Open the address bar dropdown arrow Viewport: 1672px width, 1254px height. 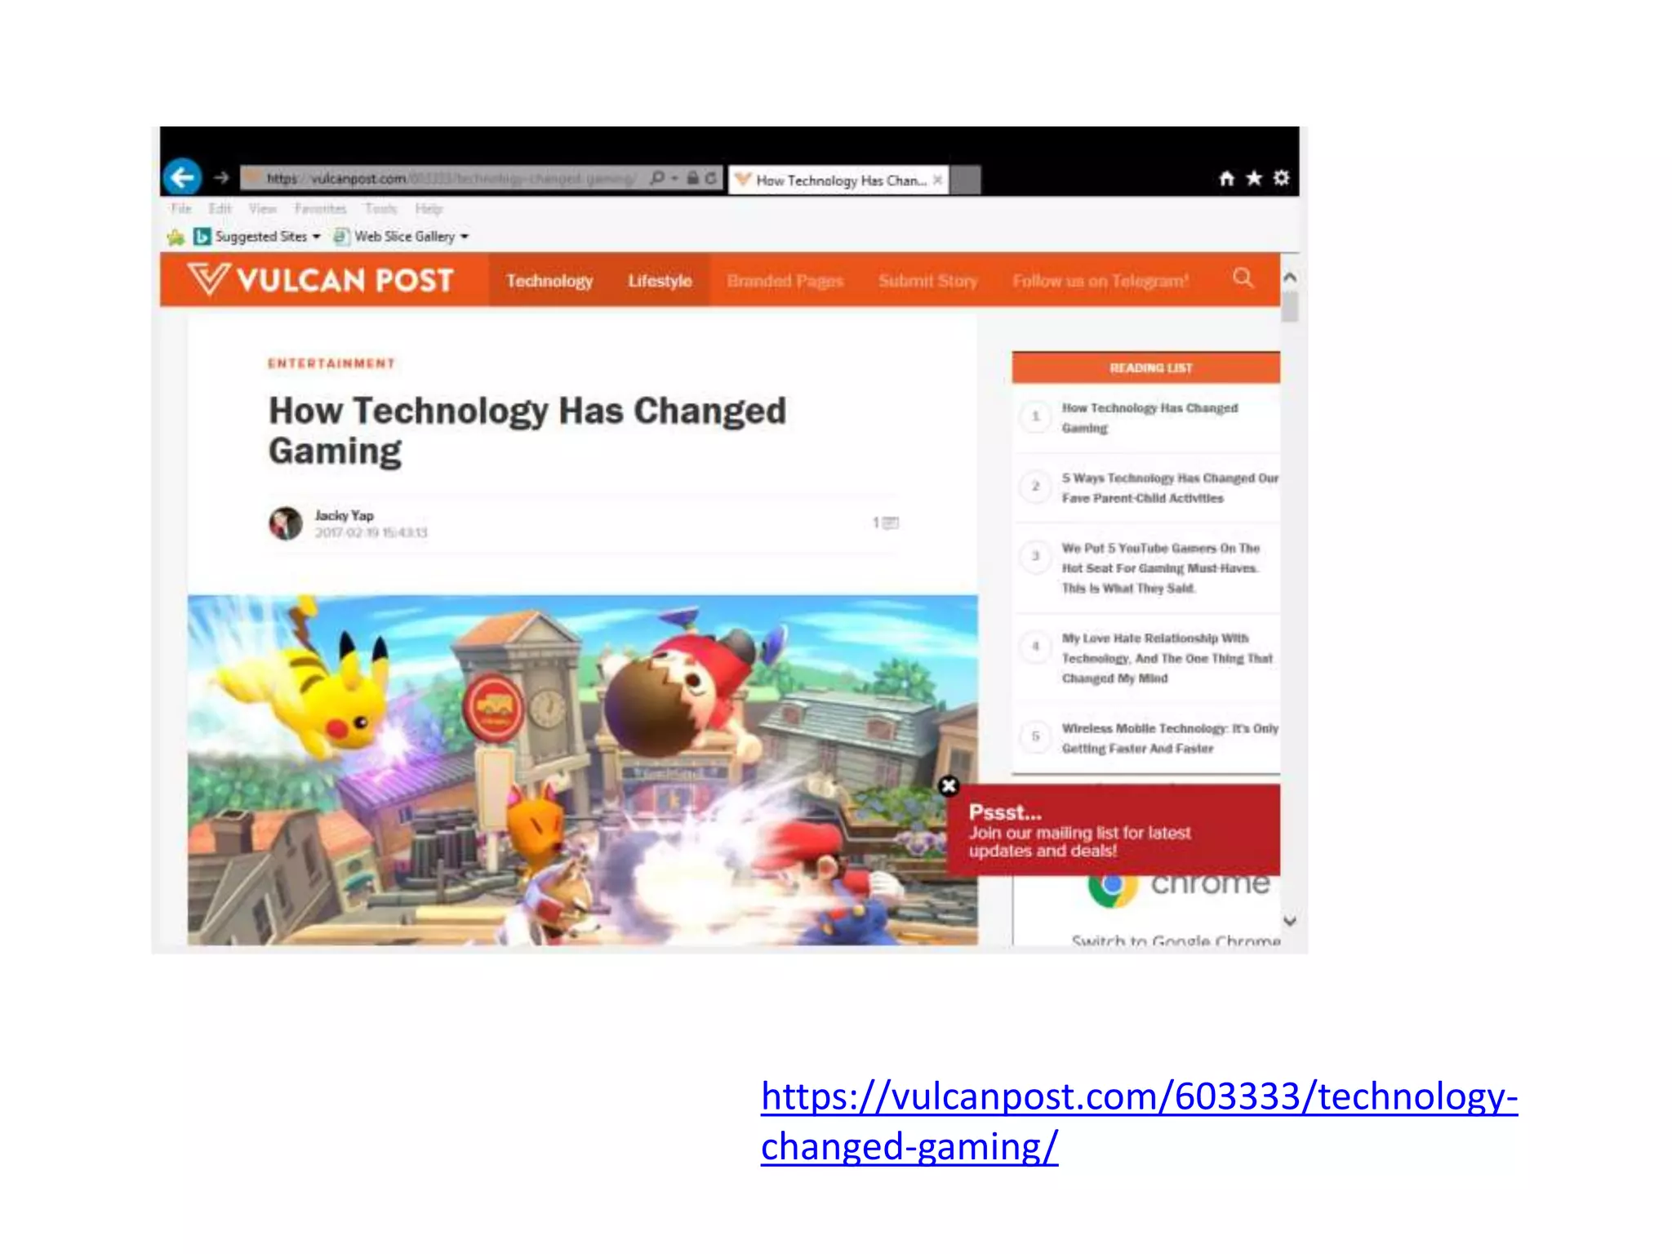click(674, 178)
